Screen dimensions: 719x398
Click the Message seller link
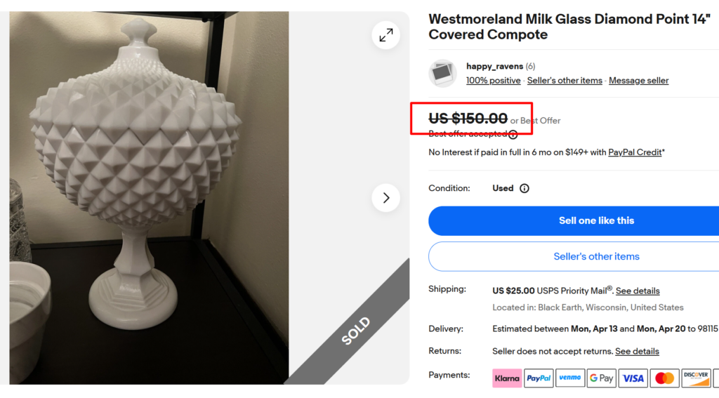[x=638, y=81]
